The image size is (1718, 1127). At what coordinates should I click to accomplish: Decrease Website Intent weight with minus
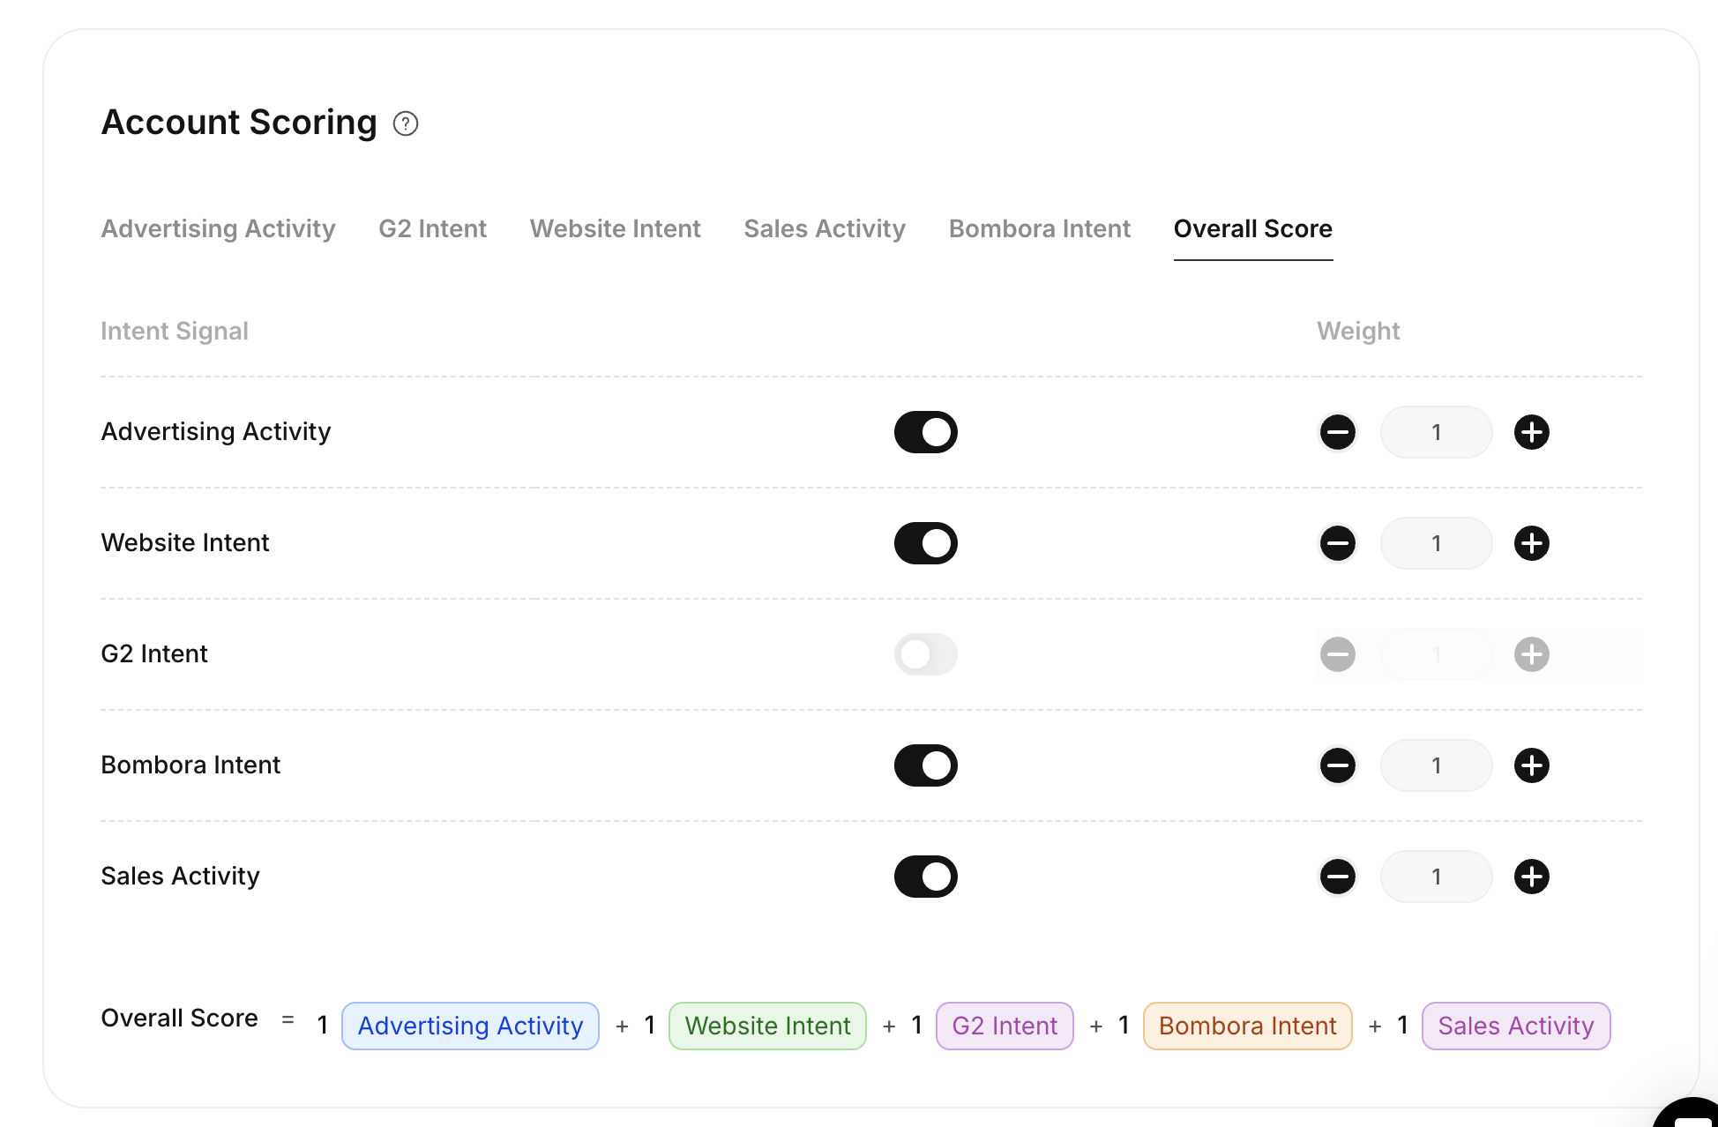point(1337,543)
